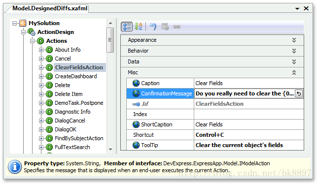The width and height of the screenshot is (317, 183).
Task: Click the Shortcut value field Control+C
Action: point(248,135)
